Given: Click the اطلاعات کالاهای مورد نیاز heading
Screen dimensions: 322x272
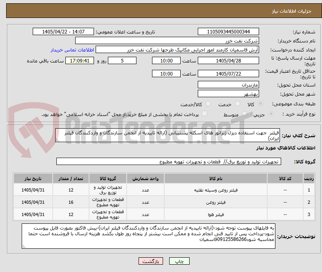Looking at the screenshot, I should [286, 148].
